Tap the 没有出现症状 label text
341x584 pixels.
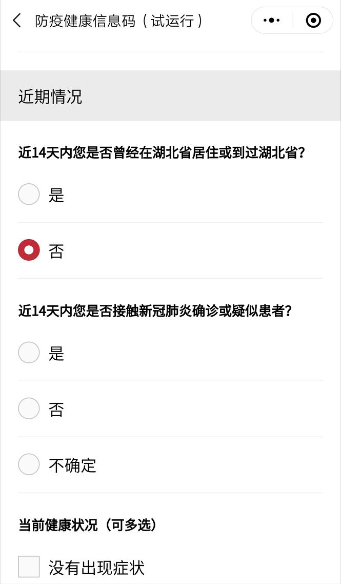(96, 568)
